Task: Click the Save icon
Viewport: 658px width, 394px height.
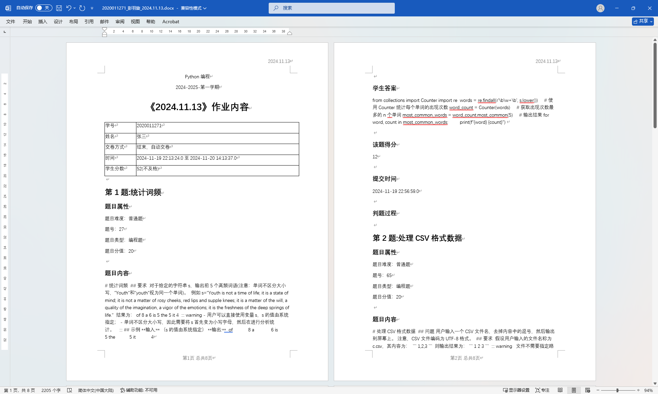Action: tap(59, 8)
